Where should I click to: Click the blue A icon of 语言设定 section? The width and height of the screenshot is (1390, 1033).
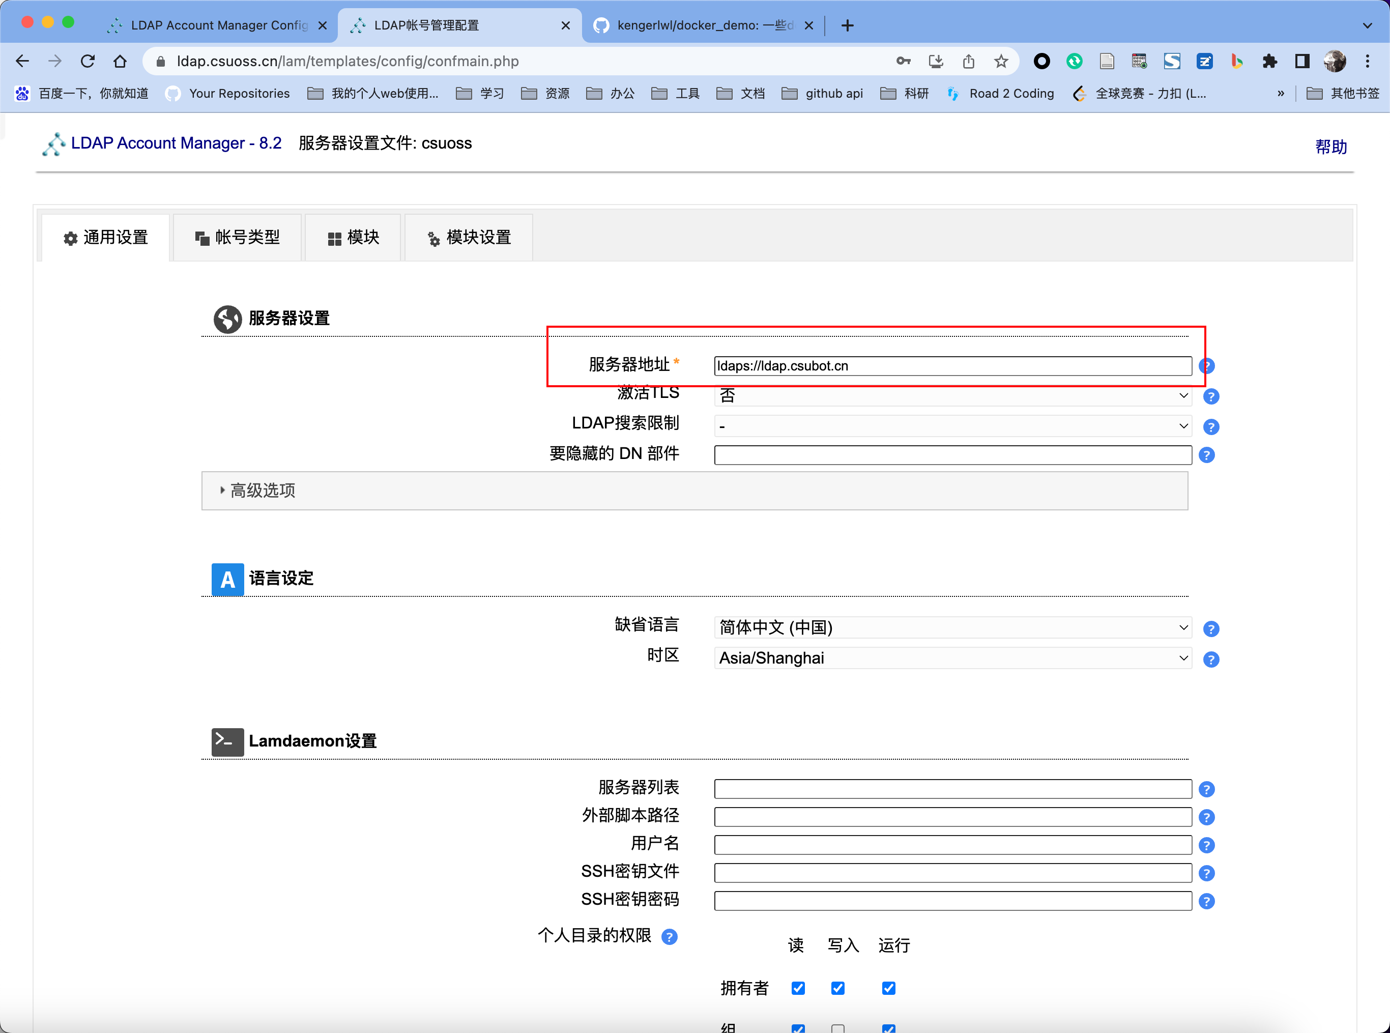coord(226,579)
